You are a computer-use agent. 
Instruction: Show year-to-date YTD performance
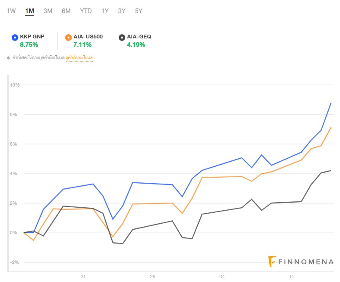tap(86, 11)
